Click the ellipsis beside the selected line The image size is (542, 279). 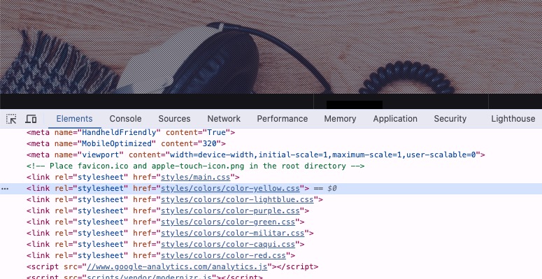click(4, 189)
